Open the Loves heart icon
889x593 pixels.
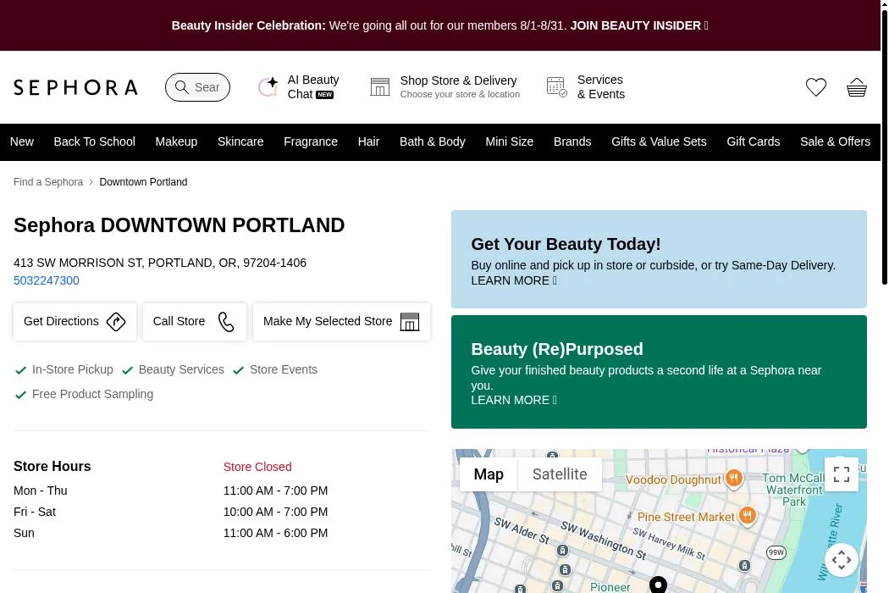(816, 86)
